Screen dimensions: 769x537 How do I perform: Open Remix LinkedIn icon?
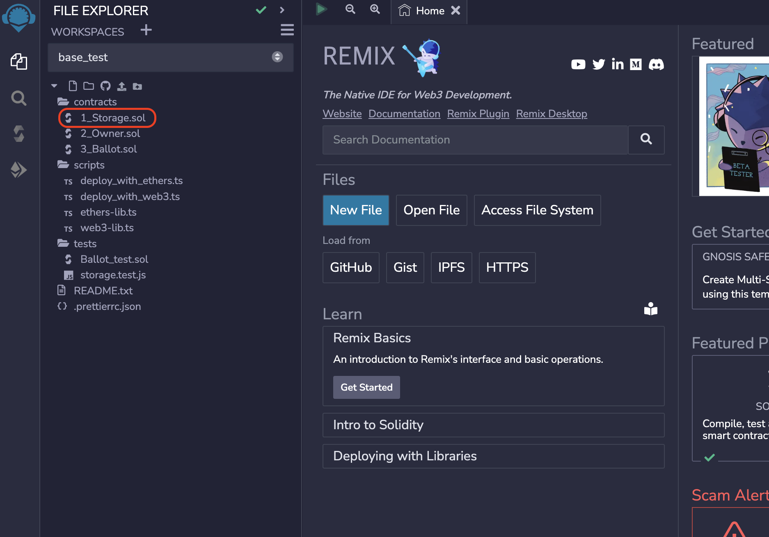(x=618, y=64)
